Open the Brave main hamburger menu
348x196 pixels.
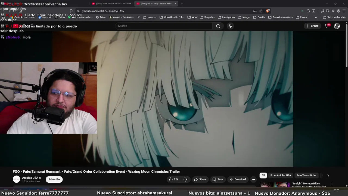(344, 11)
